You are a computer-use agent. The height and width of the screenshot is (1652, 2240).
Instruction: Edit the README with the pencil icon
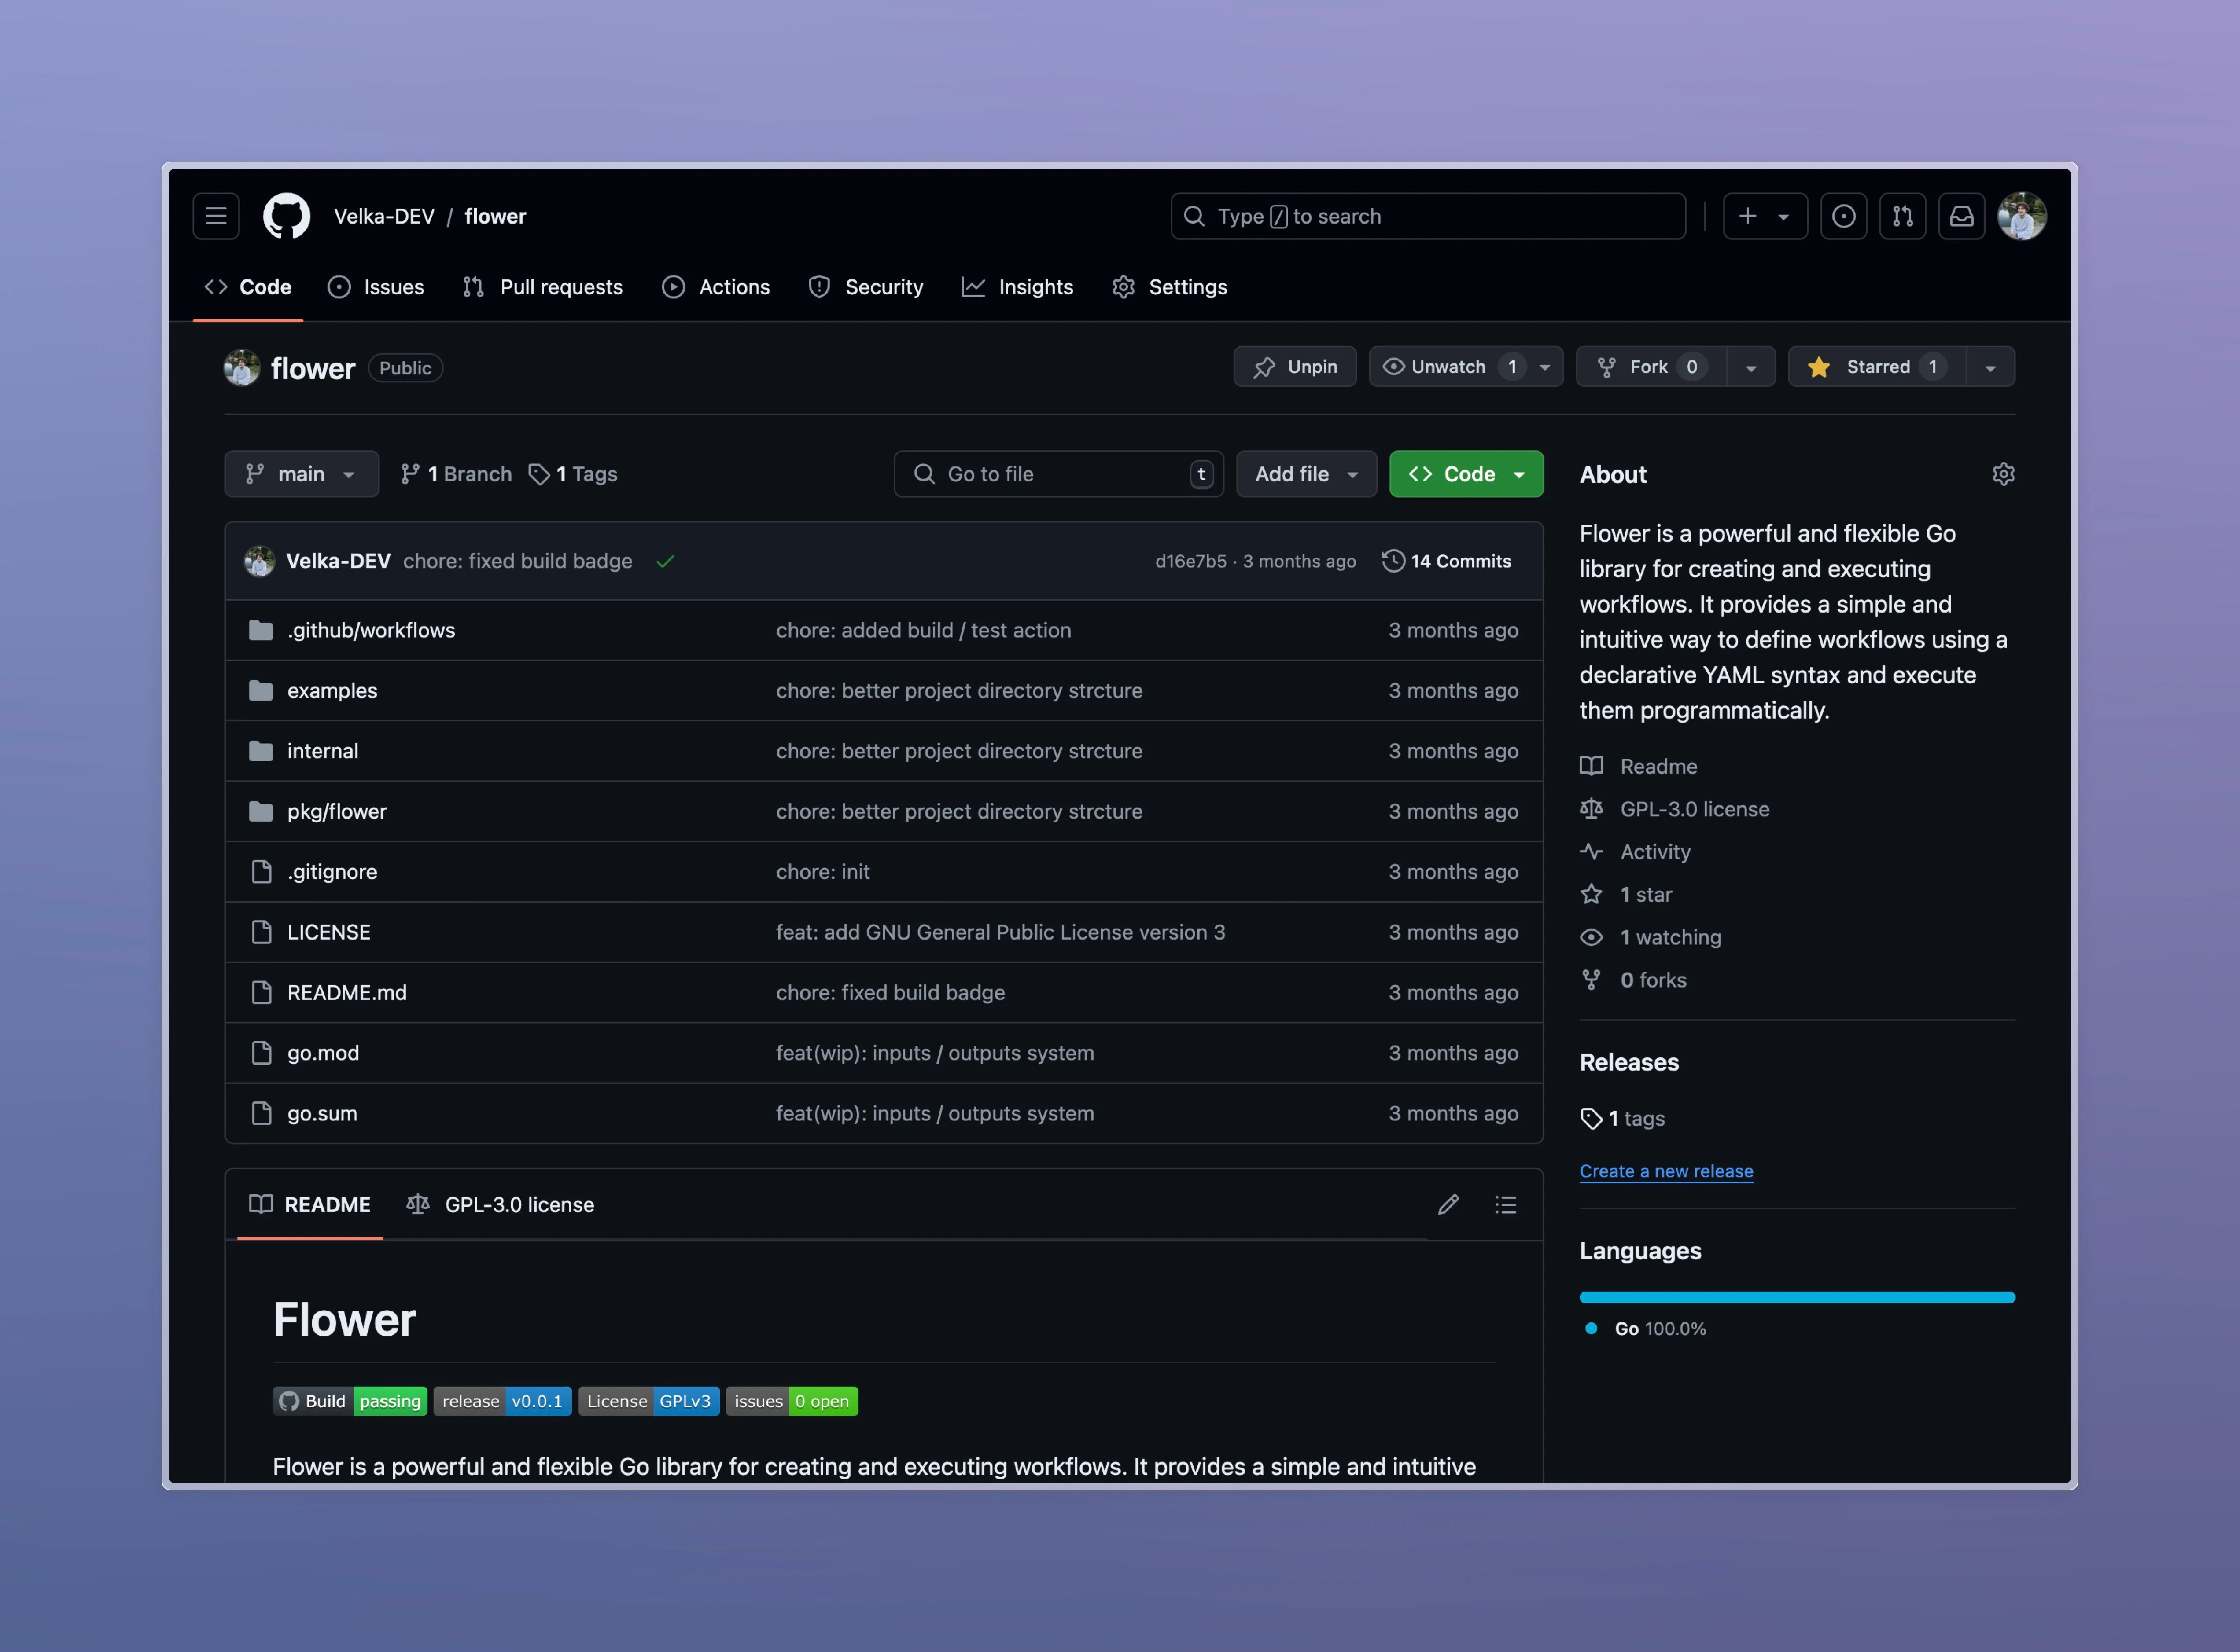pos(1448,1204)
